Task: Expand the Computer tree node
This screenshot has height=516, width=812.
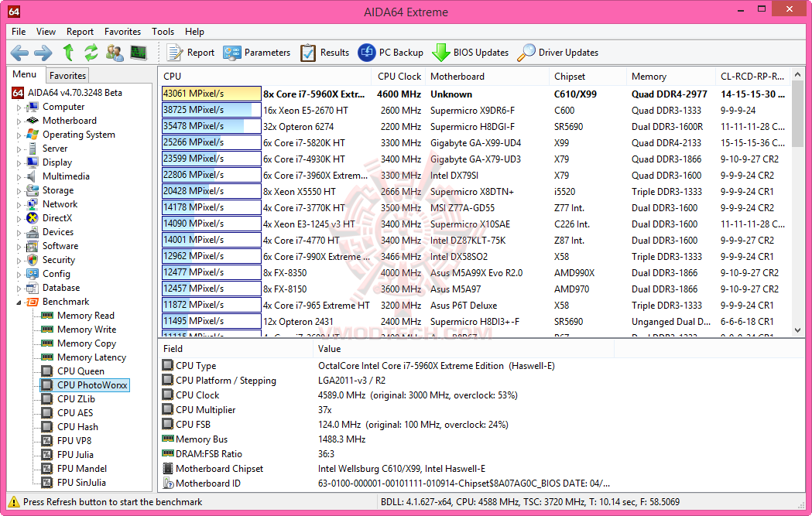Action: (x=19, y=108)
